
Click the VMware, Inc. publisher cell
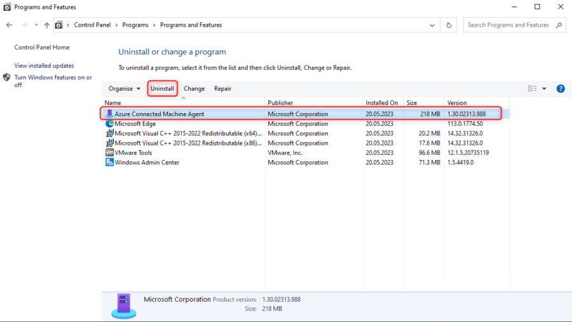285,152
